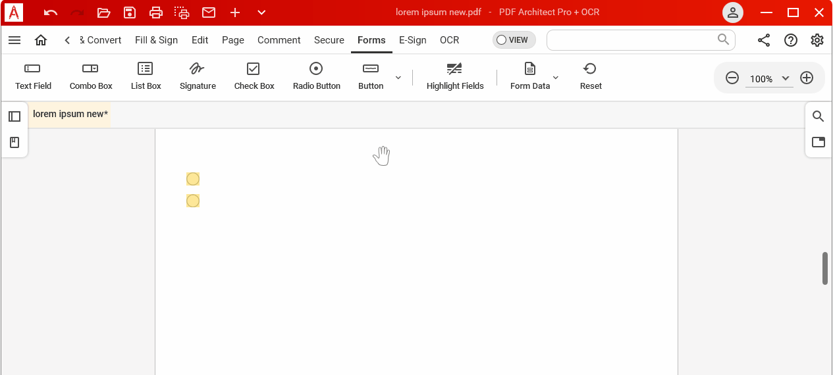Switch to the Edit tab
This screenshot has width=833, height=375.
coord(200,40)
